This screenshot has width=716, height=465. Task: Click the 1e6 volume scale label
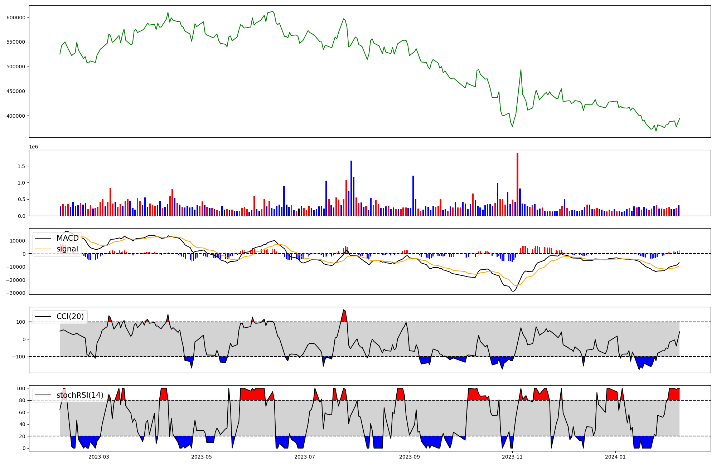point(33,147)
